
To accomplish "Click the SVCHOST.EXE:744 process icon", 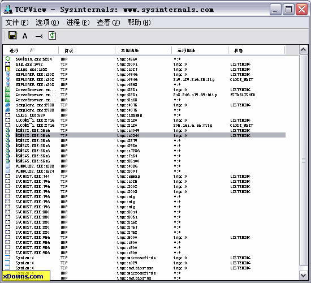I will coord(7,176).
